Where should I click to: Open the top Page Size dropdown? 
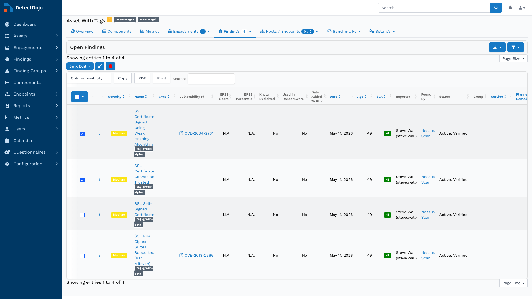tap(513, 59)
